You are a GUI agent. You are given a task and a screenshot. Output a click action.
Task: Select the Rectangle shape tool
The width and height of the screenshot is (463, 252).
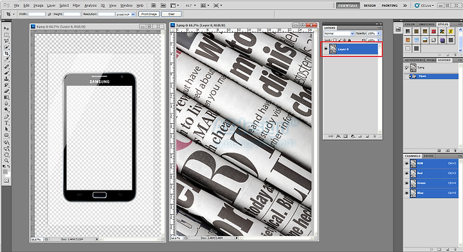click(6, 135)
